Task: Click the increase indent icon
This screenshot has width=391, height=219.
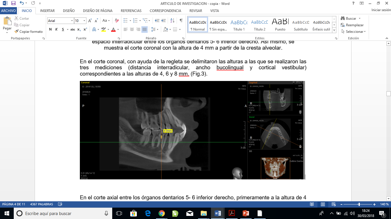Action: click(163, 21)
